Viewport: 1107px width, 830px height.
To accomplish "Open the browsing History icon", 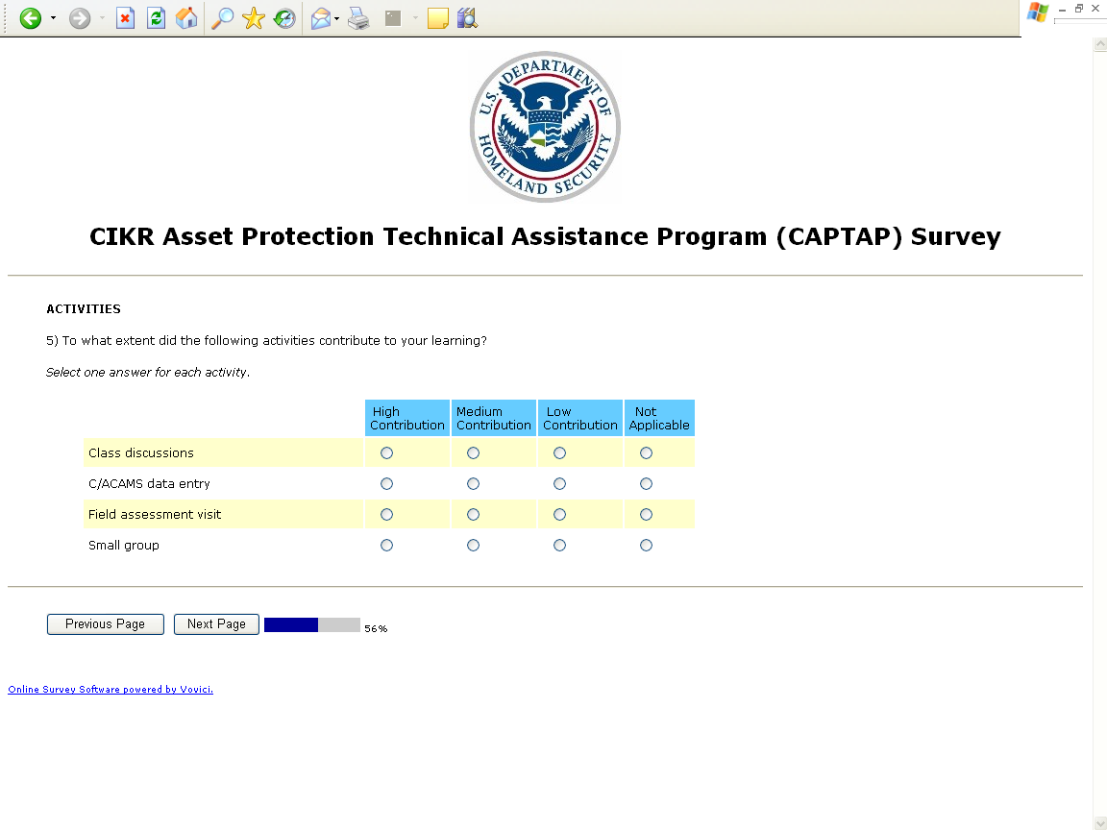I will tap(284, 18).
